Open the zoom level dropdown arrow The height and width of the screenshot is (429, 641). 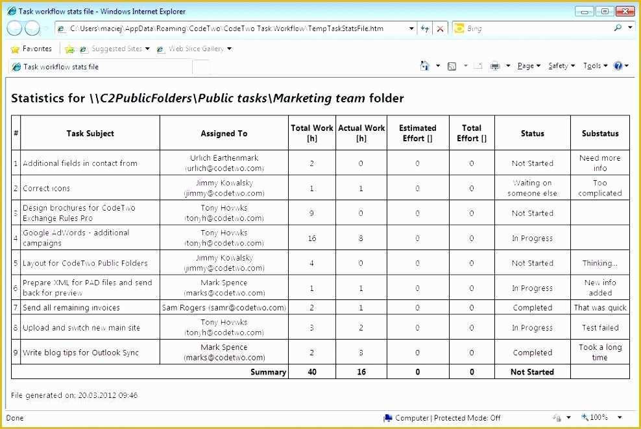(x=620, y=417)
